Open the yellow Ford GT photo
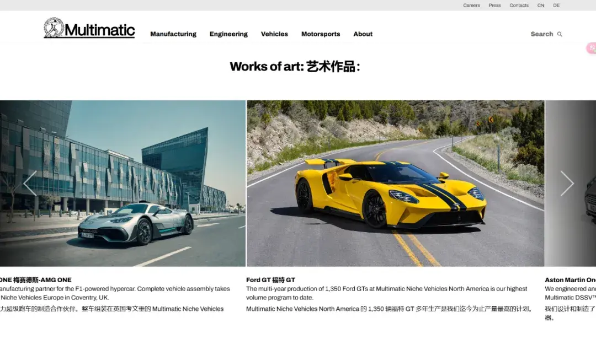 pos(395,184)
